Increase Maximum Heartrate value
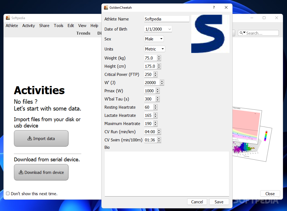Screen dimensions: 287x211 click(156, 122)
